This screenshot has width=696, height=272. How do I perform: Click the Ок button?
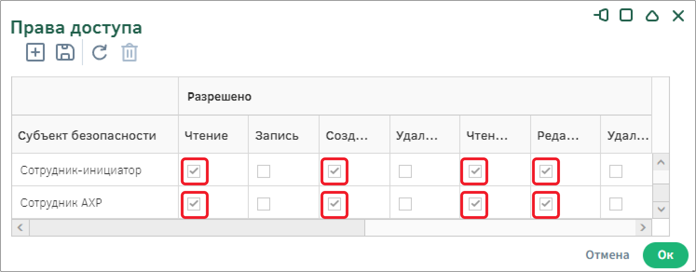click(665, 255)
